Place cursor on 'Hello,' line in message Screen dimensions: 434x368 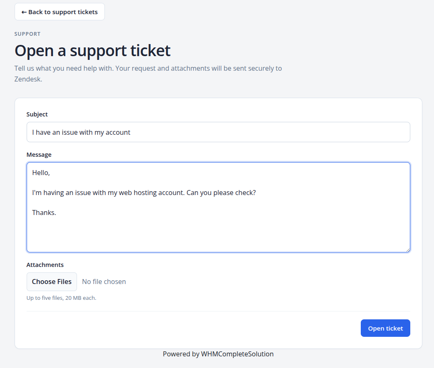tap(41, 173)
